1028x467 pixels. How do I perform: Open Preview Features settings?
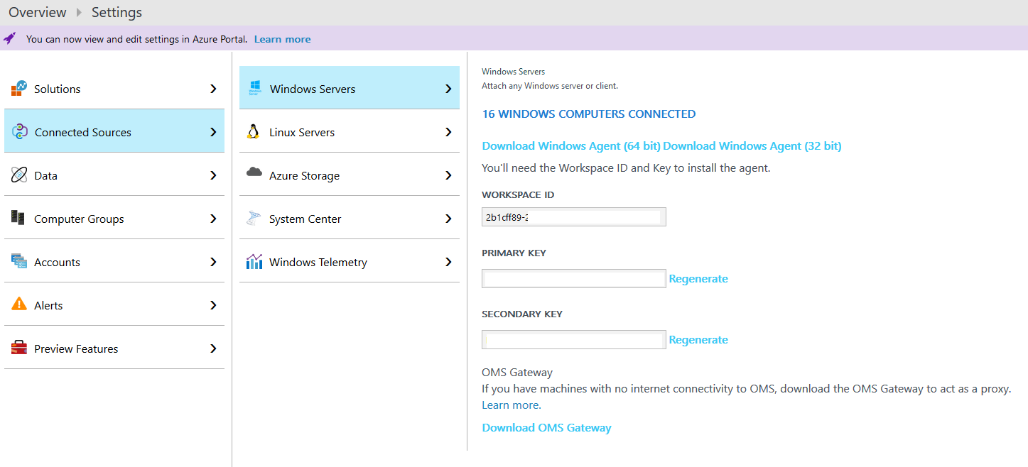click(x=114, y=348)
